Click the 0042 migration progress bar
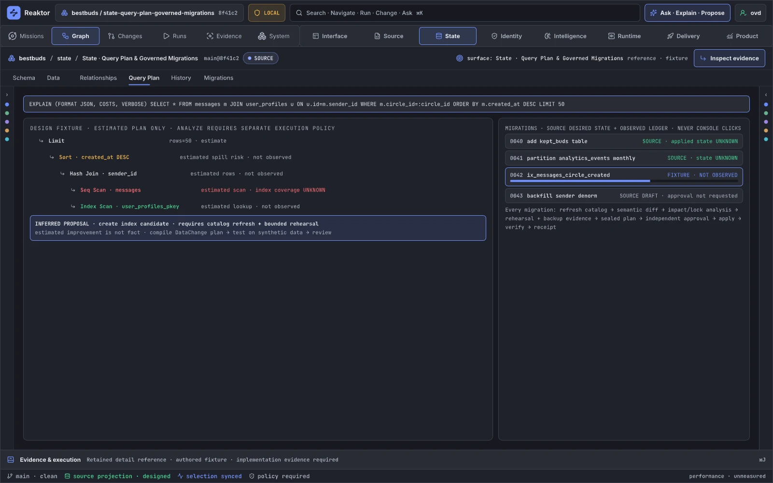This screenshot has height=483, width=773. click(624, 181)
